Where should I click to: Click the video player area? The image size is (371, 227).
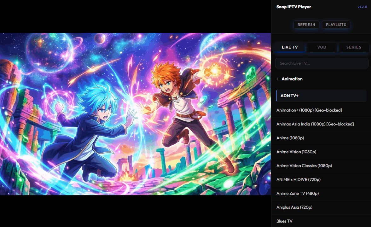pos(135,114)
